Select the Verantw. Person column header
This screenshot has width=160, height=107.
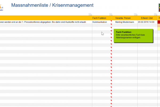[x=124, y=18]
